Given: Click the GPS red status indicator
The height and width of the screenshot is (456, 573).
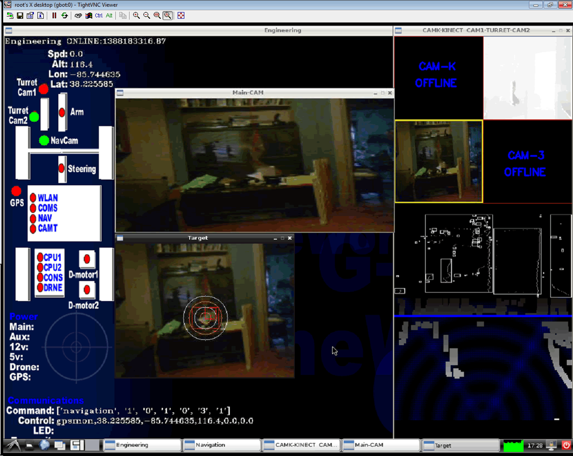Looking at the screenshot, I should 16,191.
